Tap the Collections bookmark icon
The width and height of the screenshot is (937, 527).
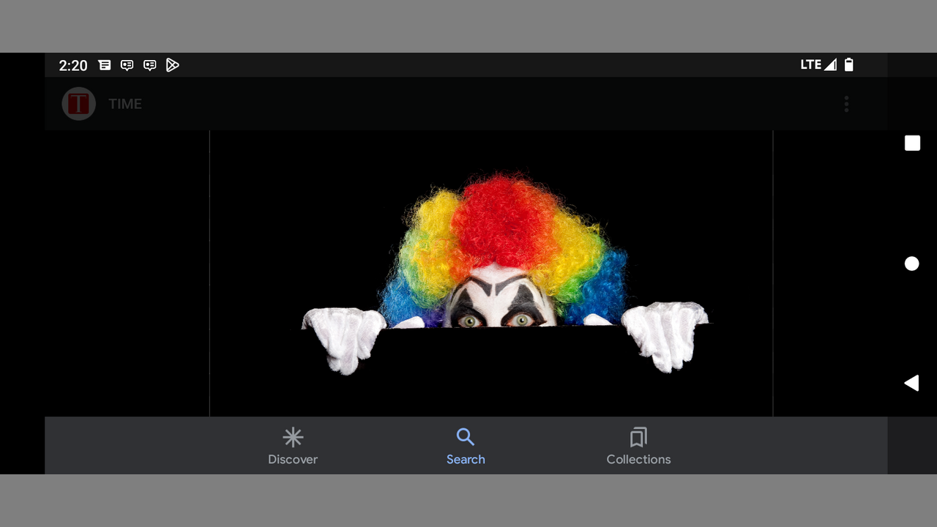[x=638, y=438]
